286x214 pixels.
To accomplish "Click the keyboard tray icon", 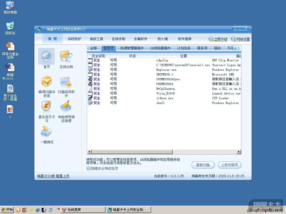I will [249, 210].
